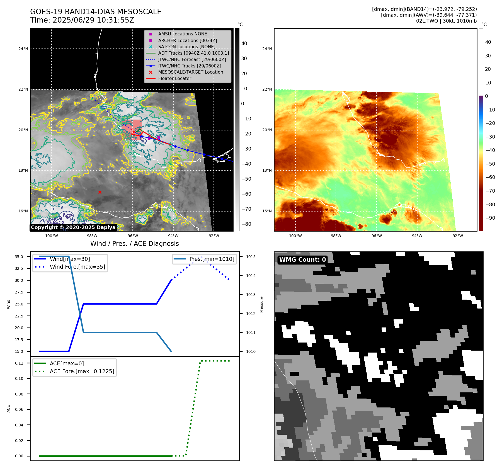Click the red MESOSCALE/TARGET location X marker on the map
Viewport: 502px width, 471px height.
(100, 192)
